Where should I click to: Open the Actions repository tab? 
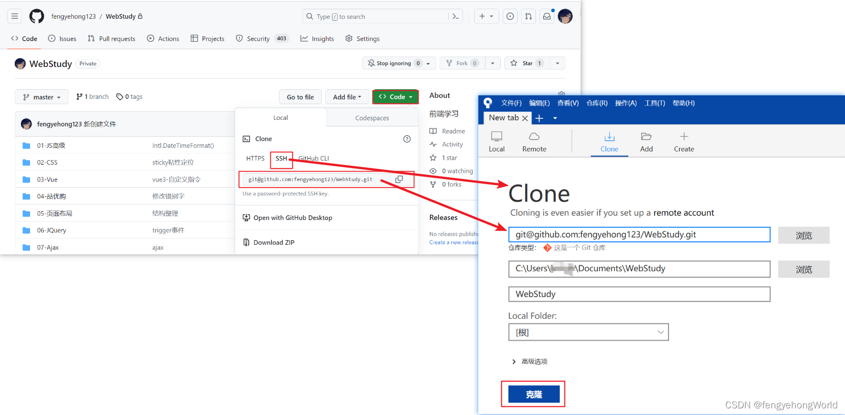pyautogui.click(x=163, y=39)
